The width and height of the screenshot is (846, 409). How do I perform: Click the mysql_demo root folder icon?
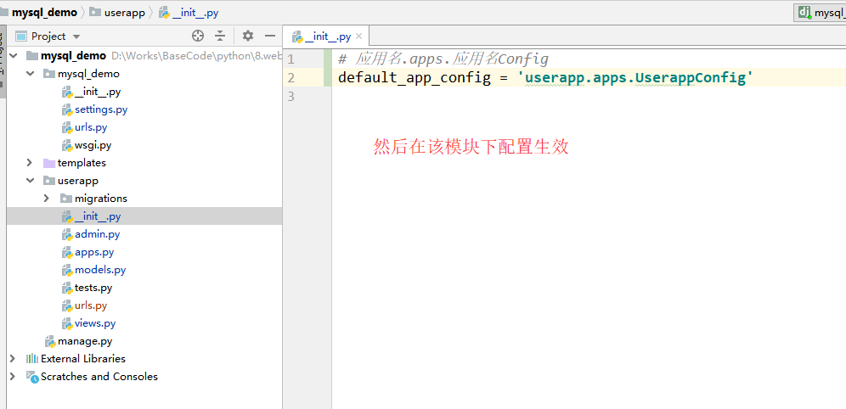pos(31,55)
